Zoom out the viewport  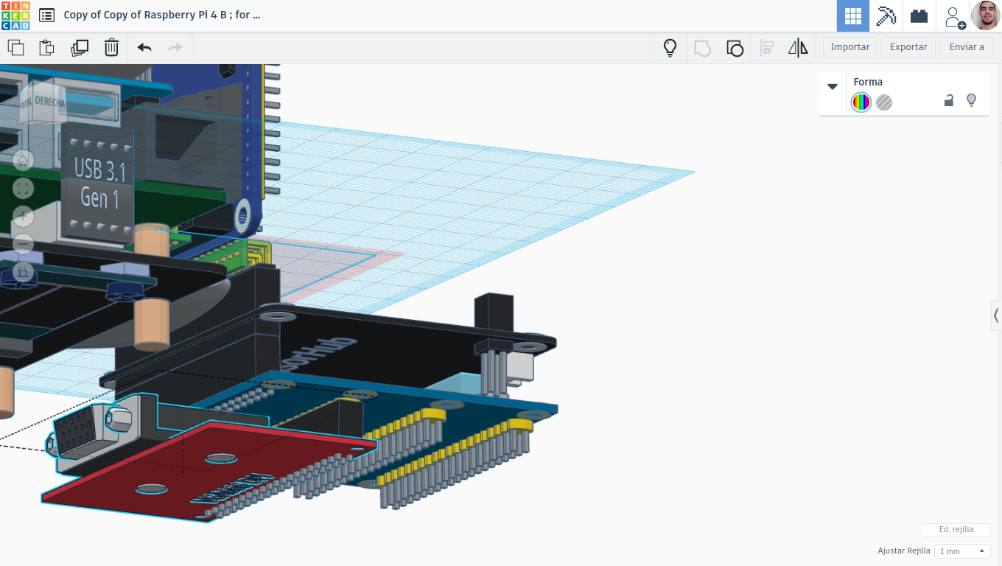click(23, 244)
